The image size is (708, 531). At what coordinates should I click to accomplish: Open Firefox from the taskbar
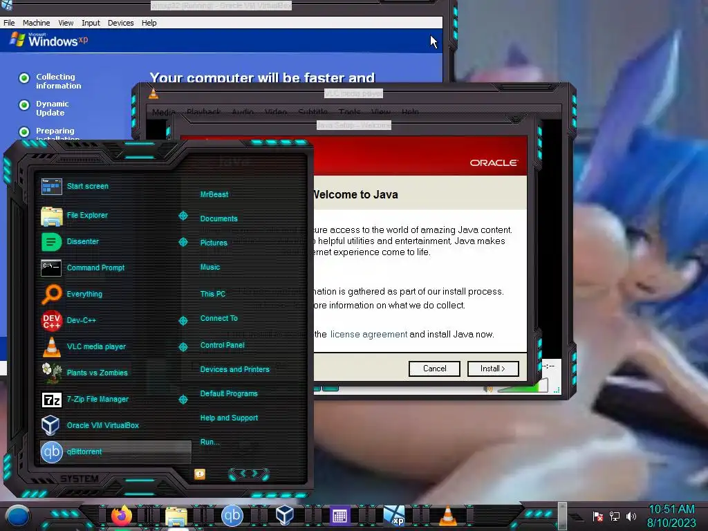point(122,516)
